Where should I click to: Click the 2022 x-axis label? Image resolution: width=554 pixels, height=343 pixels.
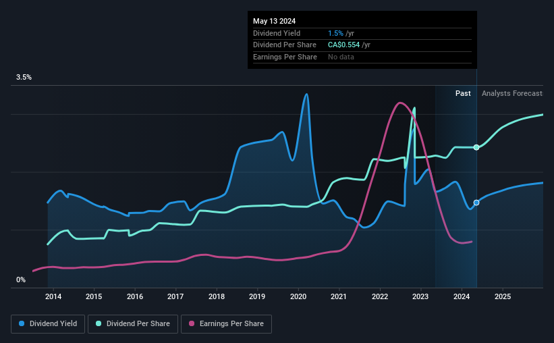click(380, 296)
